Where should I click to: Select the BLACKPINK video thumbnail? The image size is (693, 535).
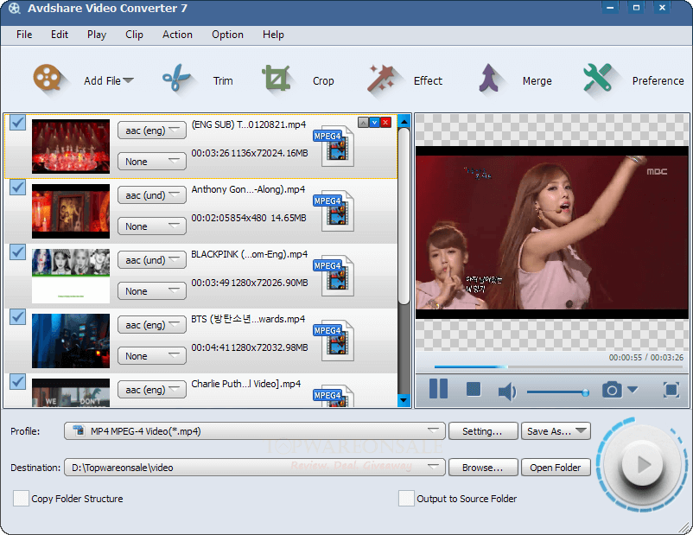click(71, 276)
